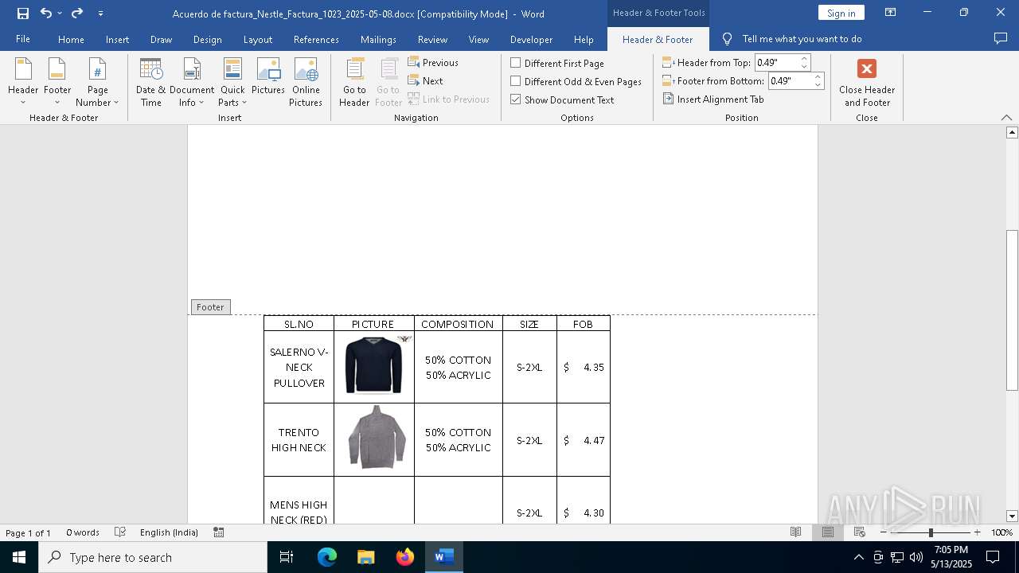
Task: Open the Header gallery dropdown
Action: 23,82
